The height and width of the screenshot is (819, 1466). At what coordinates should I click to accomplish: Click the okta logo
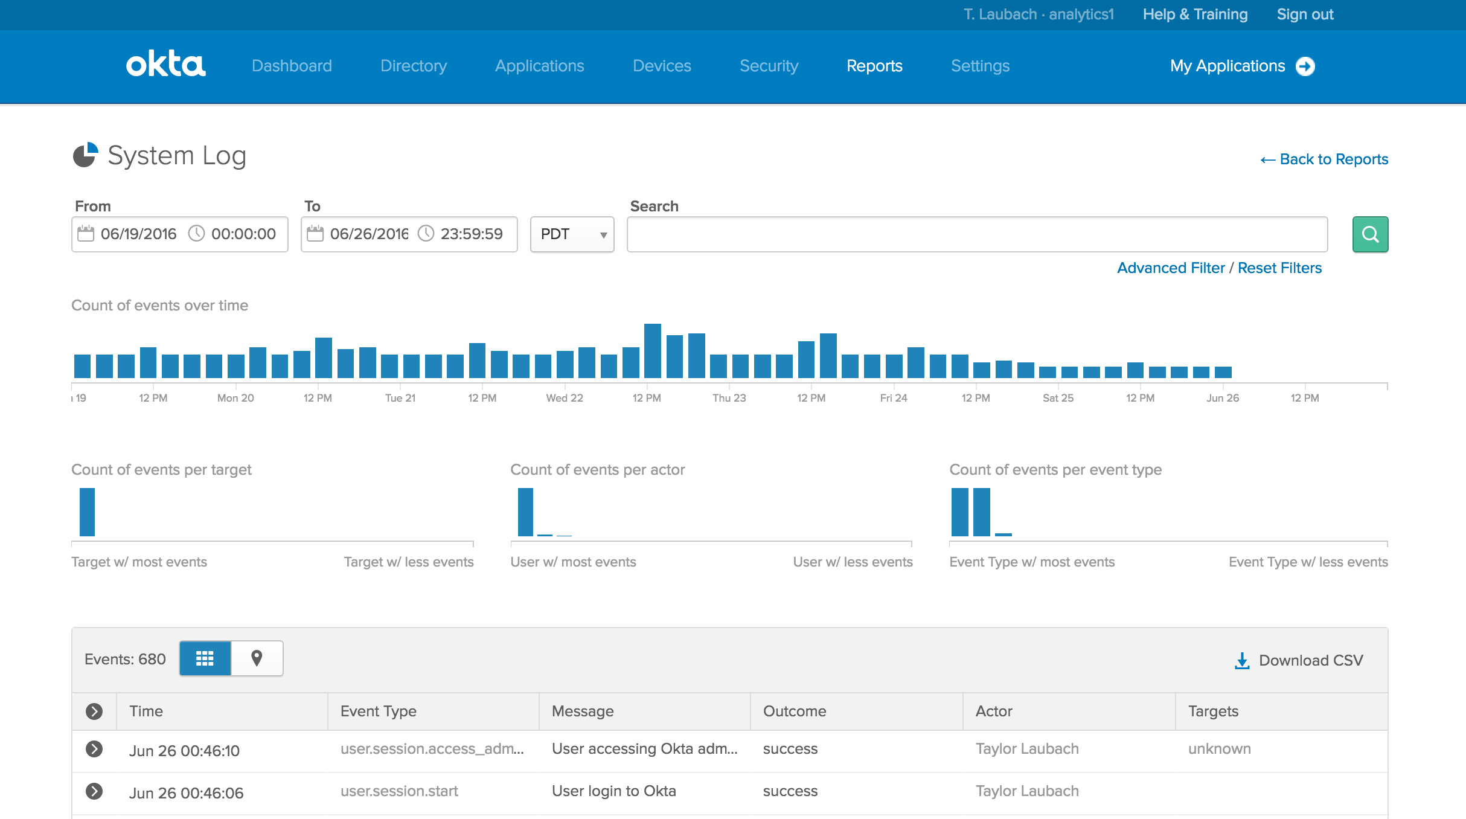pyautogui.click(x=165, y=64)
